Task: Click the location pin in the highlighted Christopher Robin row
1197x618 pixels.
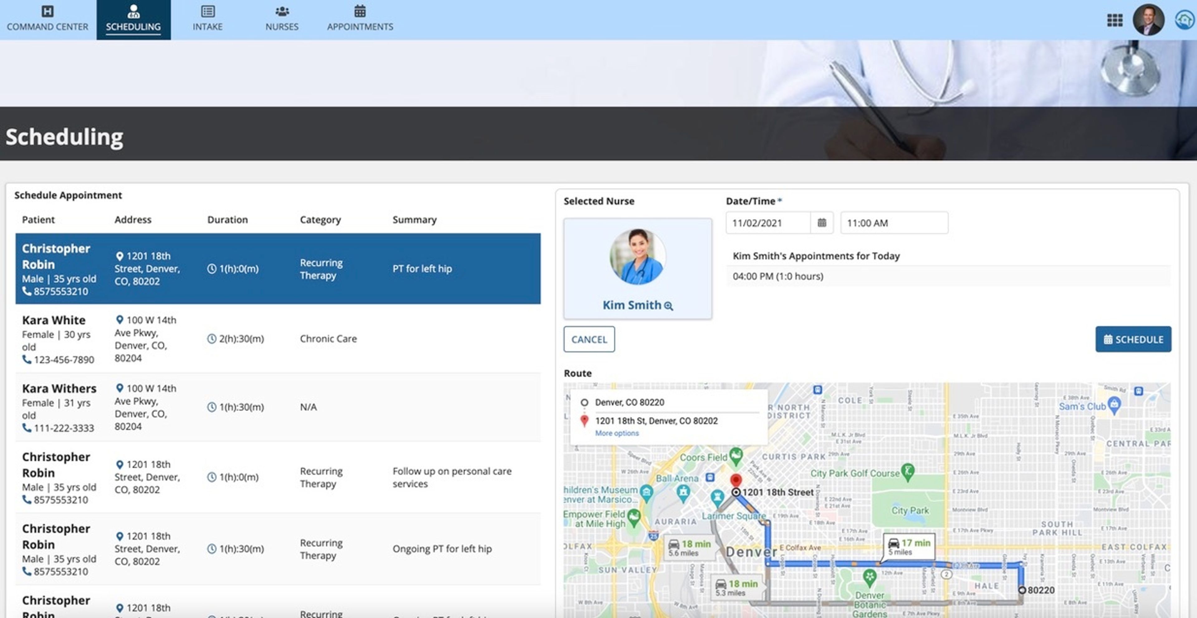Action: point(119,256)
